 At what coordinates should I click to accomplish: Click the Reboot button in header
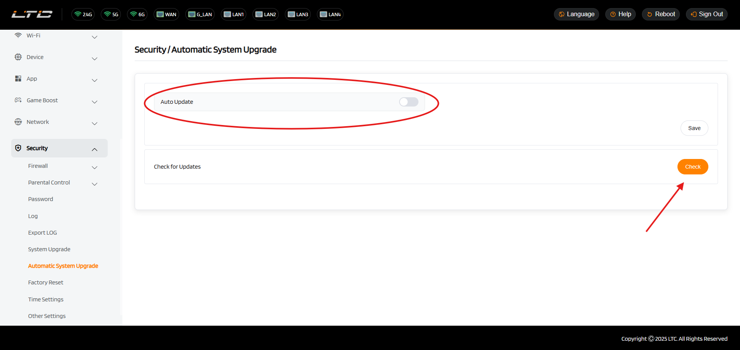pos(660,14)
